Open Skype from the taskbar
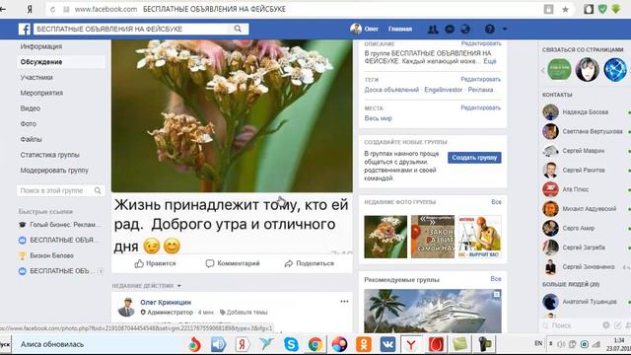Viewport: 631px width, 355px height. (291, 344)
